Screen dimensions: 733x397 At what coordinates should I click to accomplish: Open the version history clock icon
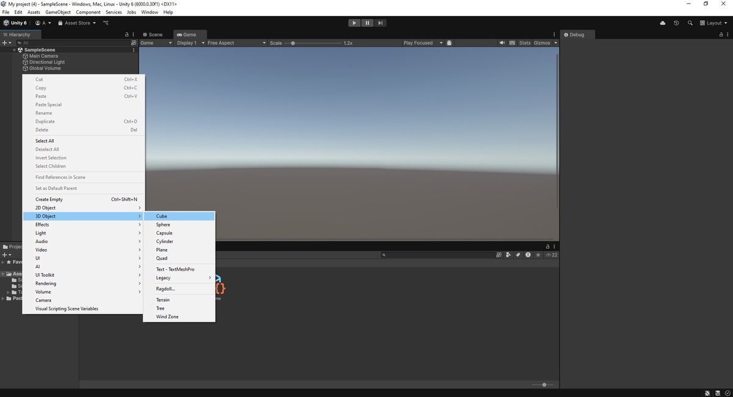pyautogui.click(x=676, y=23)
